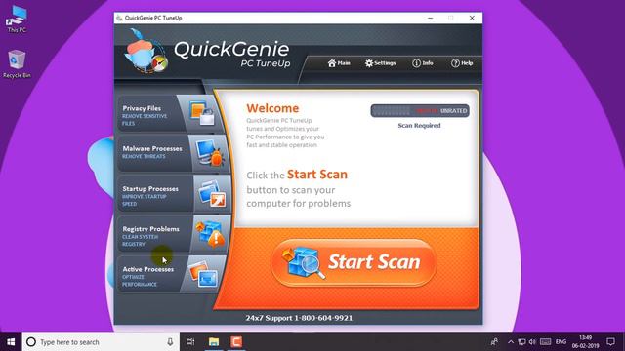The height and width of the screenshot is (351, 625).
Task: Click the Malware Processes bug icon
Action: [211, 153]
